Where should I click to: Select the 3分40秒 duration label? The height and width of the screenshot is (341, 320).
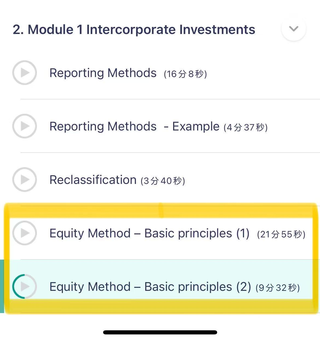[163, 181]
